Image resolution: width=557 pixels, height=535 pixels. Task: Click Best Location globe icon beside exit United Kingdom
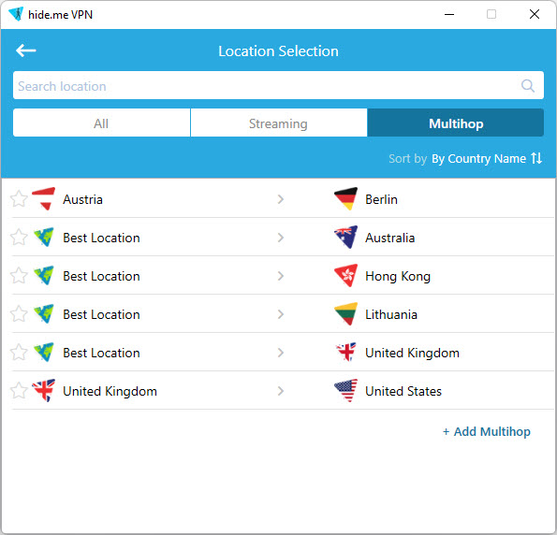tap(44, 353)
